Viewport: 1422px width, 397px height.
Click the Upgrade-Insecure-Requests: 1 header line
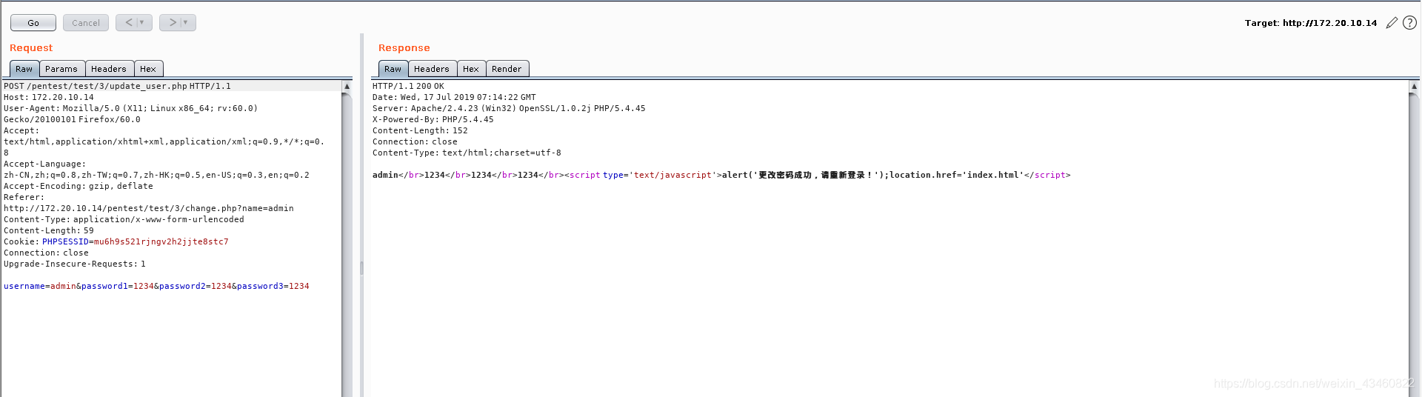tap(75, 264)
